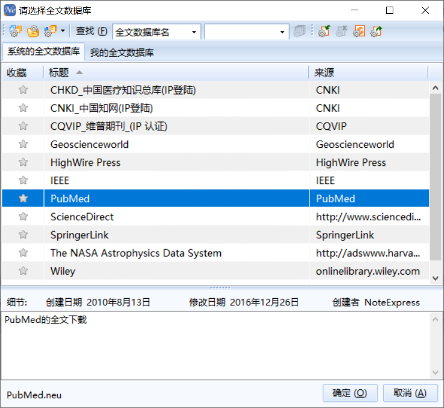Viewport: 444px width, 408px height.
Task: Switch to 系统的全文数据库 tab
Action: click(43, 51)
